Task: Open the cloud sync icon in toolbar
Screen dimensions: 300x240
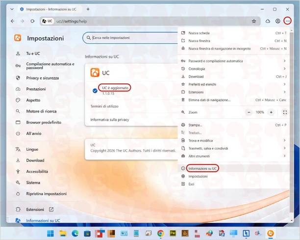Action: pos(268,21)
